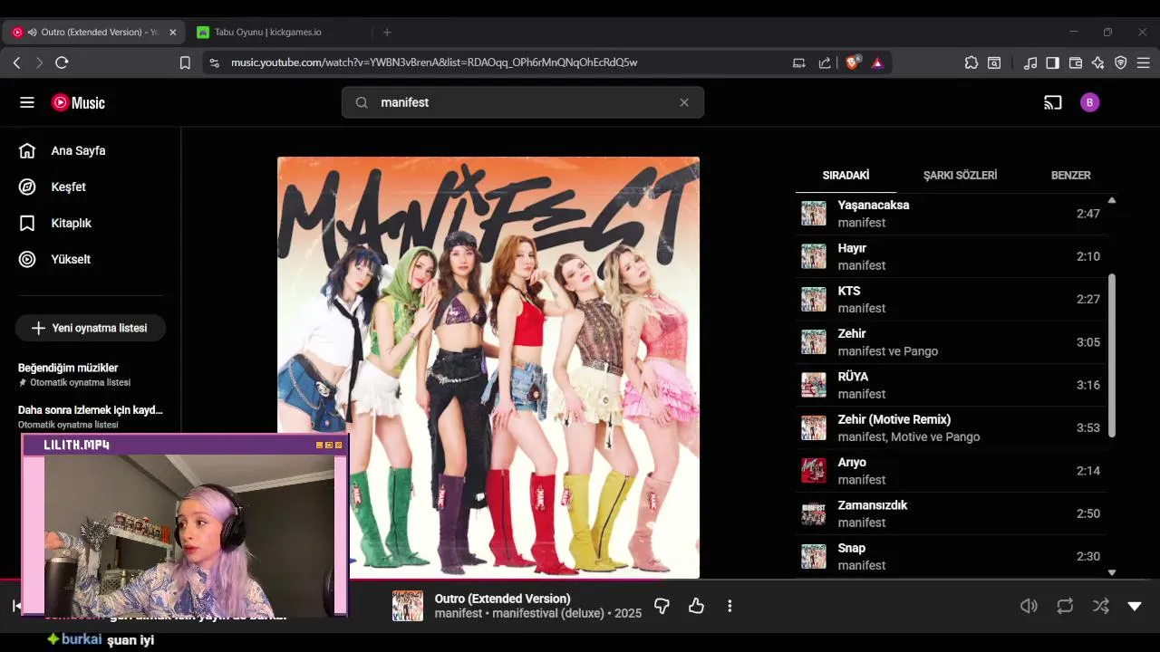Viewport: 1160px width, 652px height.
Task: Play KTS from the queue
Action: (x=950, y=299)
